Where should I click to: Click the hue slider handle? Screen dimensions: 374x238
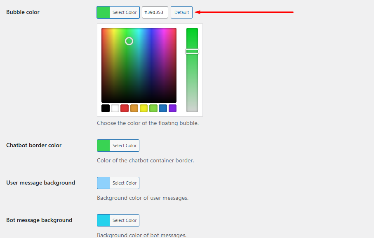[192, 51]
